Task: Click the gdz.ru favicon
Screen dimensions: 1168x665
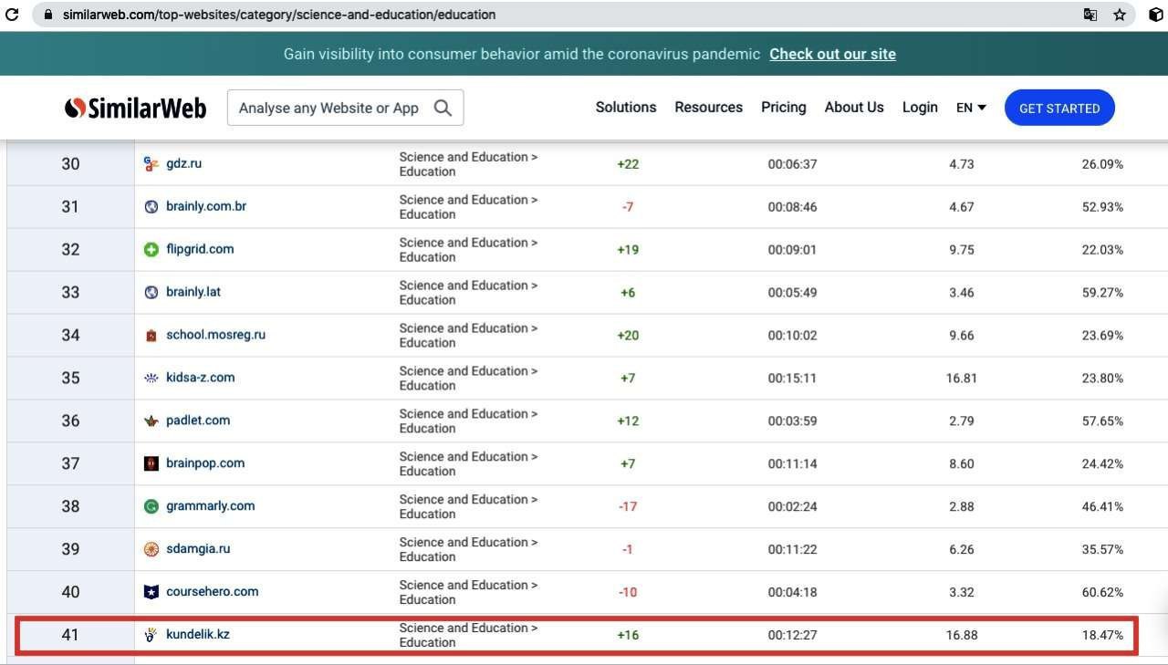Action: [151, 164]
